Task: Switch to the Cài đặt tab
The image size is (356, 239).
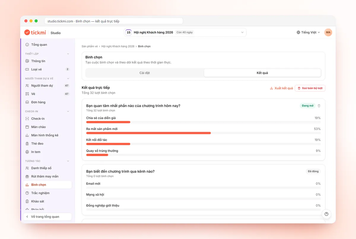Action: (x=145, y=73)
